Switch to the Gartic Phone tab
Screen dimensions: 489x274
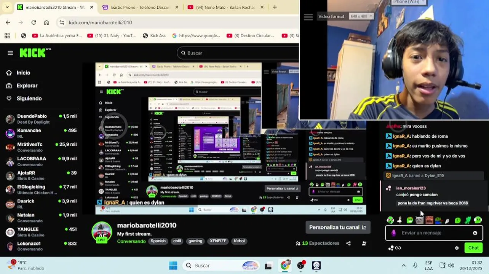140,7
